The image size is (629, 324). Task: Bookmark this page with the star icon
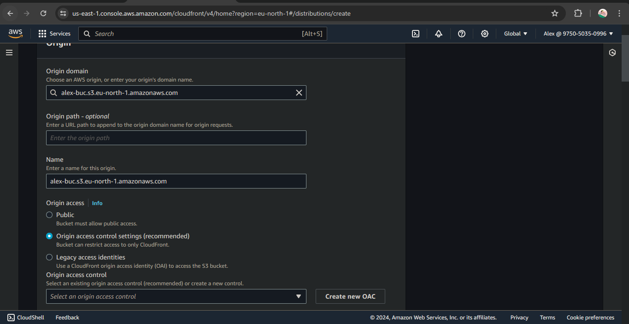555,13
